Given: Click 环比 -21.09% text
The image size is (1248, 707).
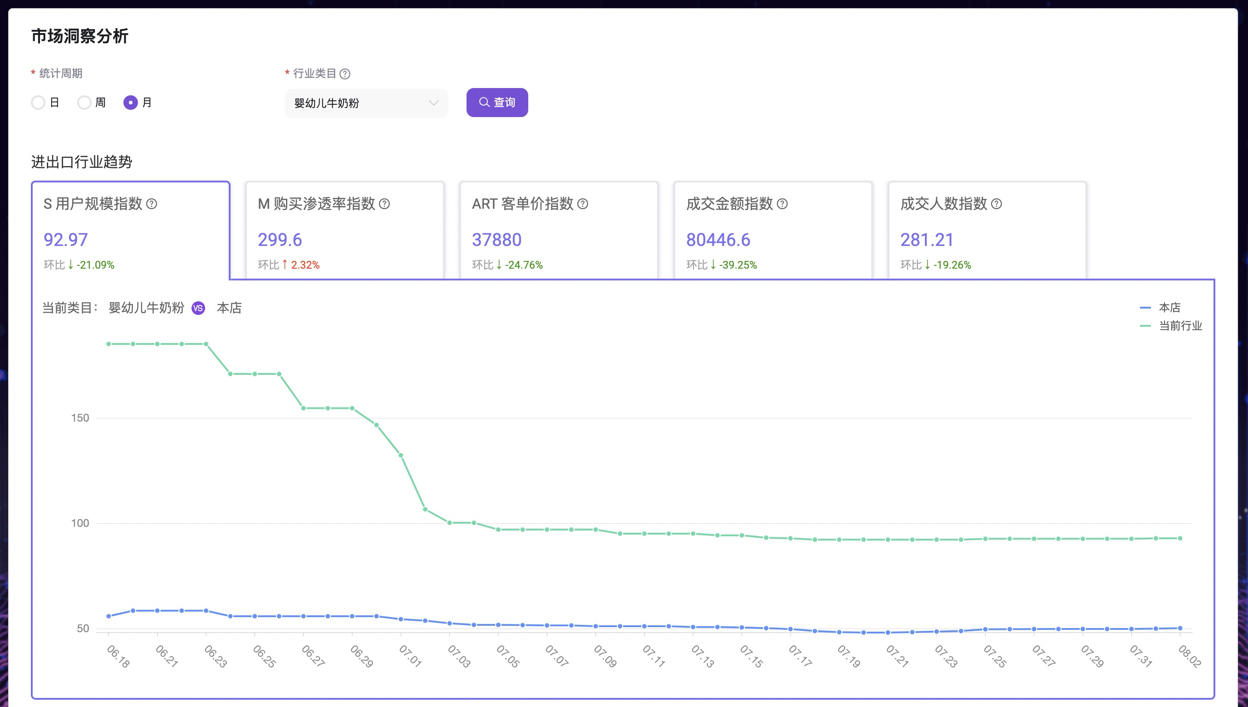Looking at the screenshot, I should point(79,265).
